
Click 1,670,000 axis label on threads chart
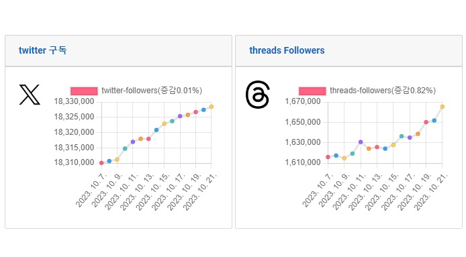[x=303, y=101]
